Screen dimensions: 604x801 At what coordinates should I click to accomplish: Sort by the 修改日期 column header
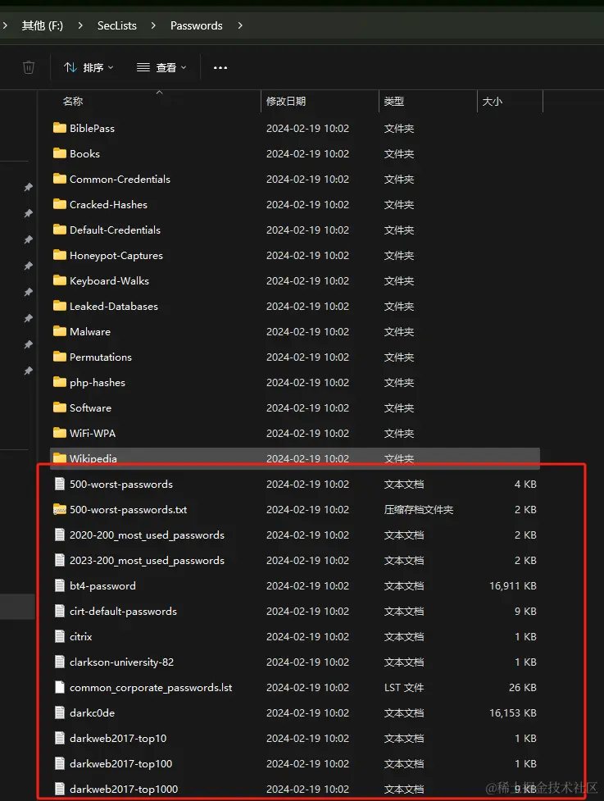286,101
